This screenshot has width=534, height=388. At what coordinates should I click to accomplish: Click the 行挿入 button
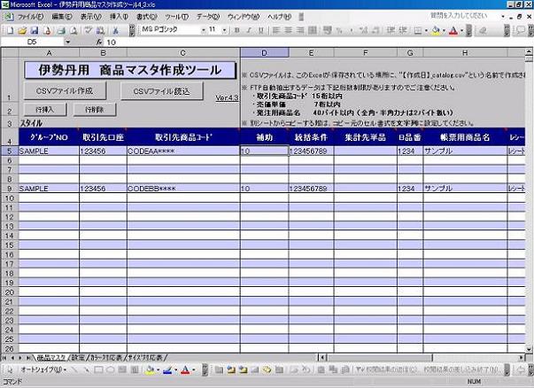[x=45, y=109]
